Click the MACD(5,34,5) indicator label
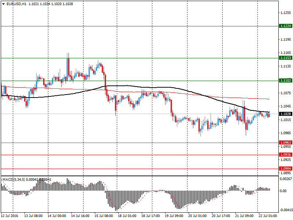This screenshot has height=220, width=293. click(x=14, y=180)
